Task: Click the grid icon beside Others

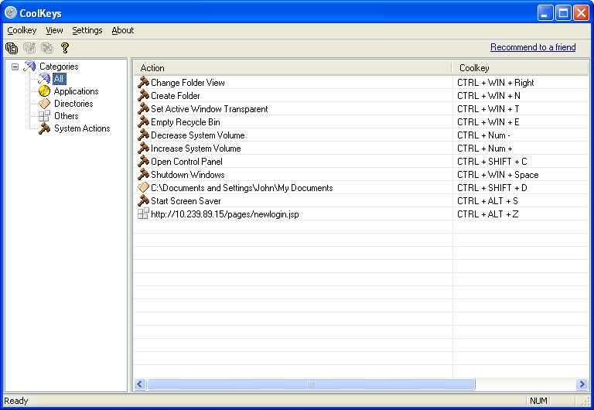Action: pos(44,116)
